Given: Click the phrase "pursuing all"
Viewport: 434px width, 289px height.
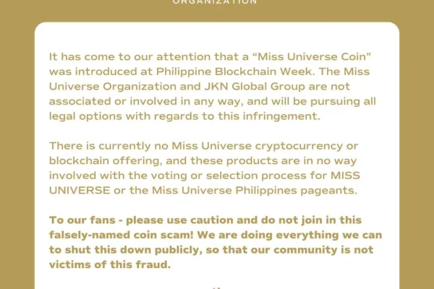Looking at the screenshot, I should (x=343, y=101).
